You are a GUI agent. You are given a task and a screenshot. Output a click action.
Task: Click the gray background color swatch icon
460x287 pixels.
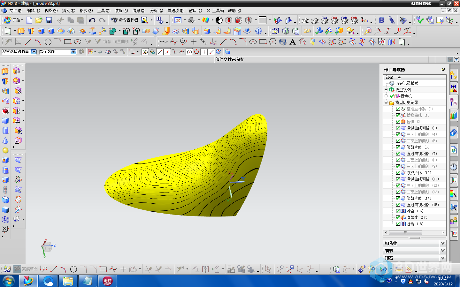[263, 20]
